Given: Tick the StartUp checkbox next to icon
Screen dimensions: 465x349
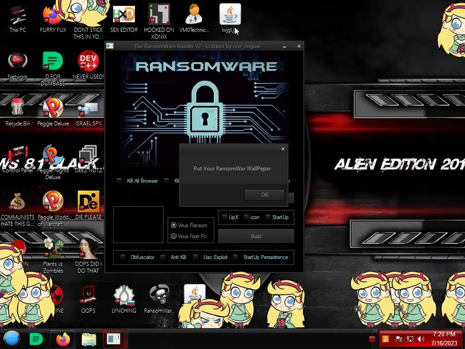Looking at the screenshot, I should coord(268,217).
